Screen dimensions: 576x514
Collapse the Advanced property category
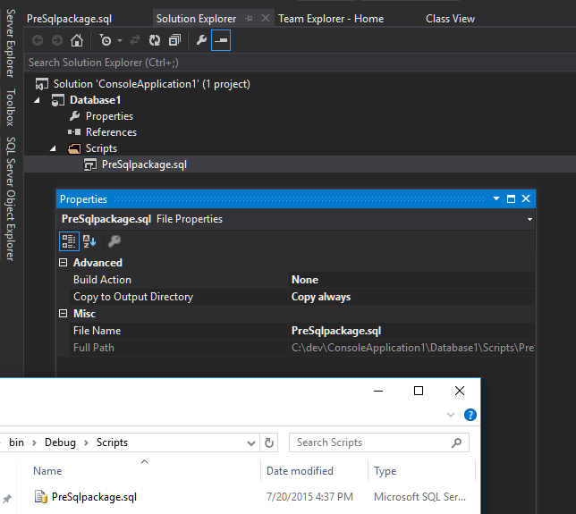[63, 263]
